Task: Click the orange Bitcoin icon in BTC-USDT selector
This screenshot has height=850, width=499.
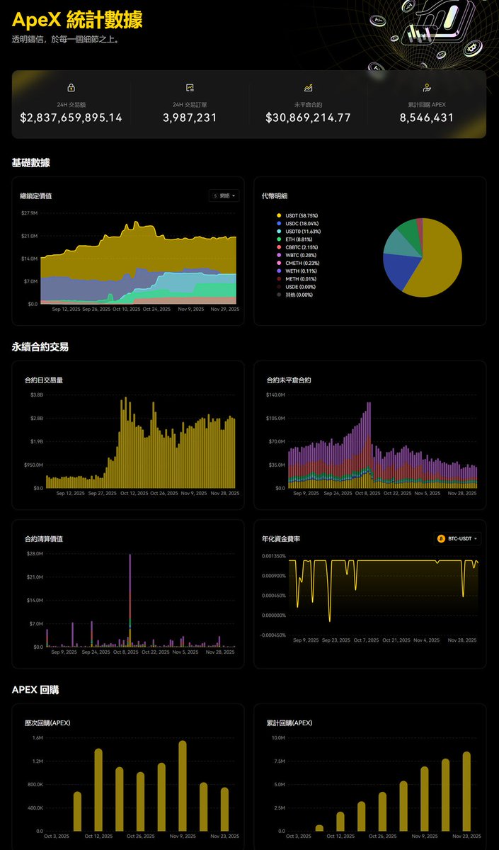Action: point(441,539)
